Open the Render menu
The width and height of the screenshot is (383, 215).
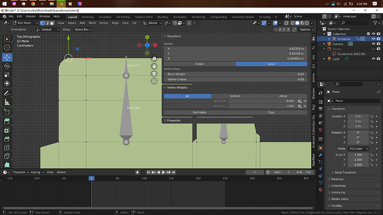pyautogui.click(x=31, y=17)
